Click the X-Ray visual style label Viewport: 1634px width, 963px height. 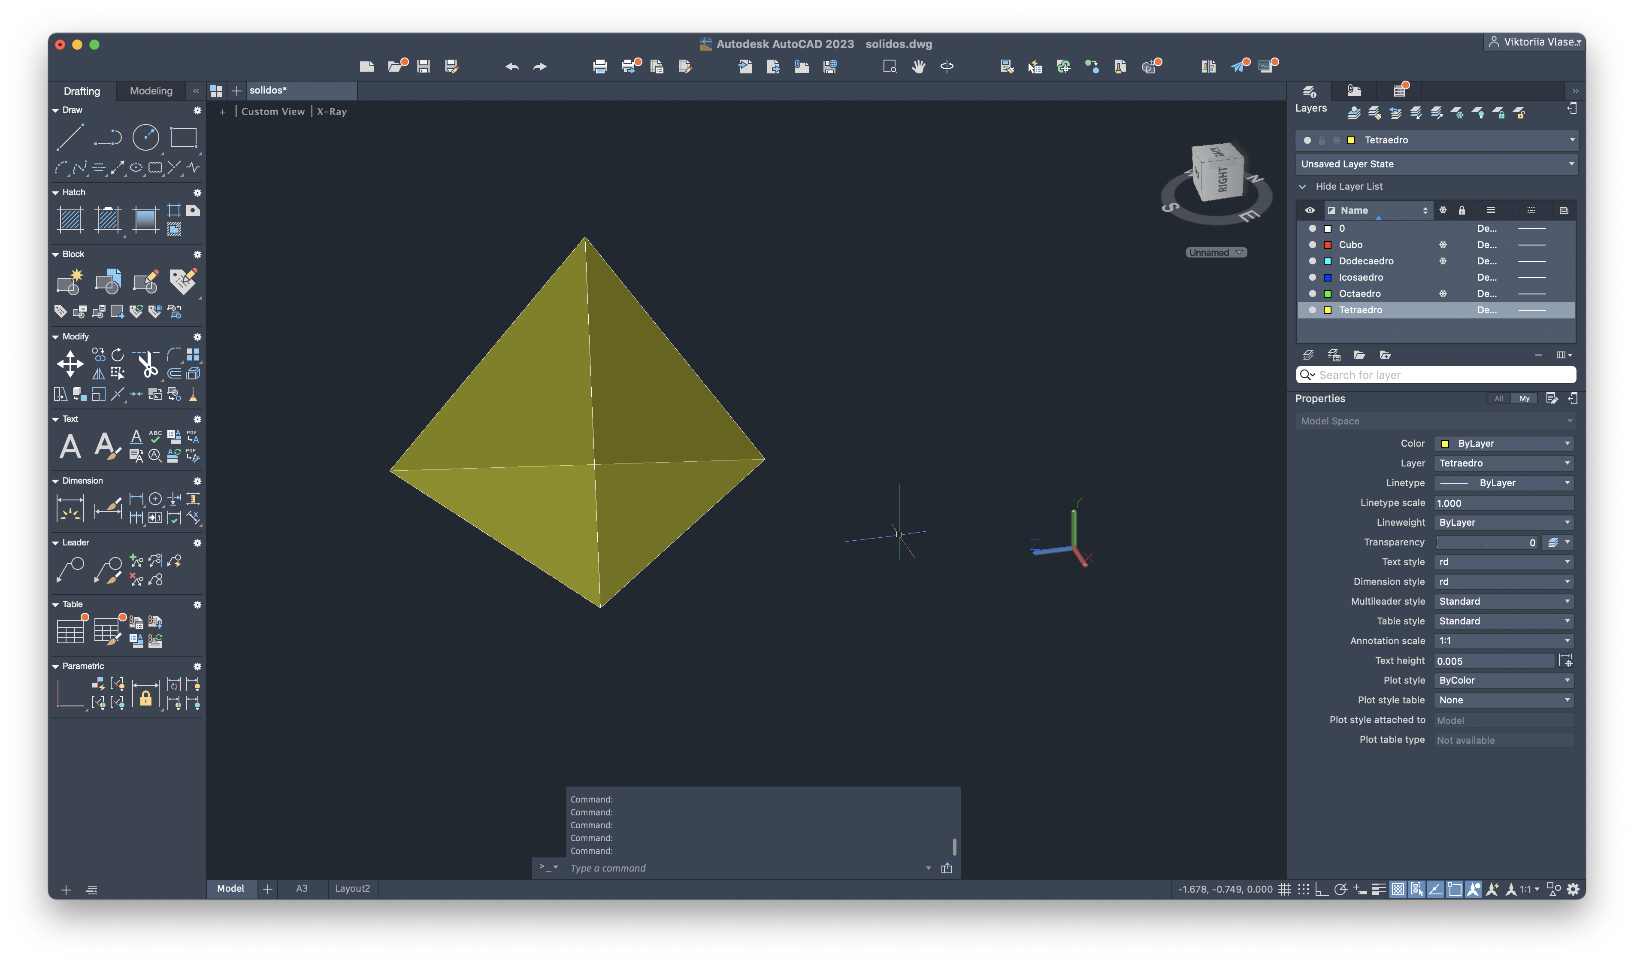pyautogui.click(x=331, y=112)
